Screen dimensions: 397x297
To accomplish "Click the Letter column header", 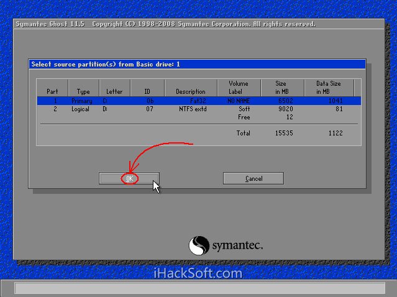I will 114,92.
